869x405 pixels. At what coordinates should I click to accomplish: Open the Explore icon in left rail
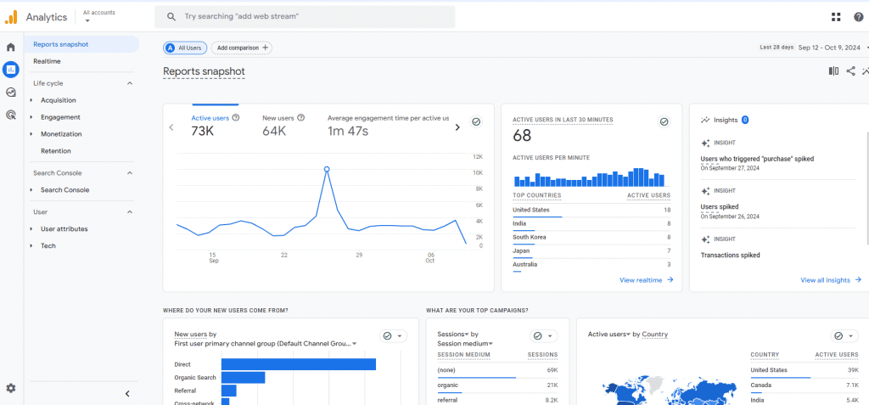(x=10, y=92)
